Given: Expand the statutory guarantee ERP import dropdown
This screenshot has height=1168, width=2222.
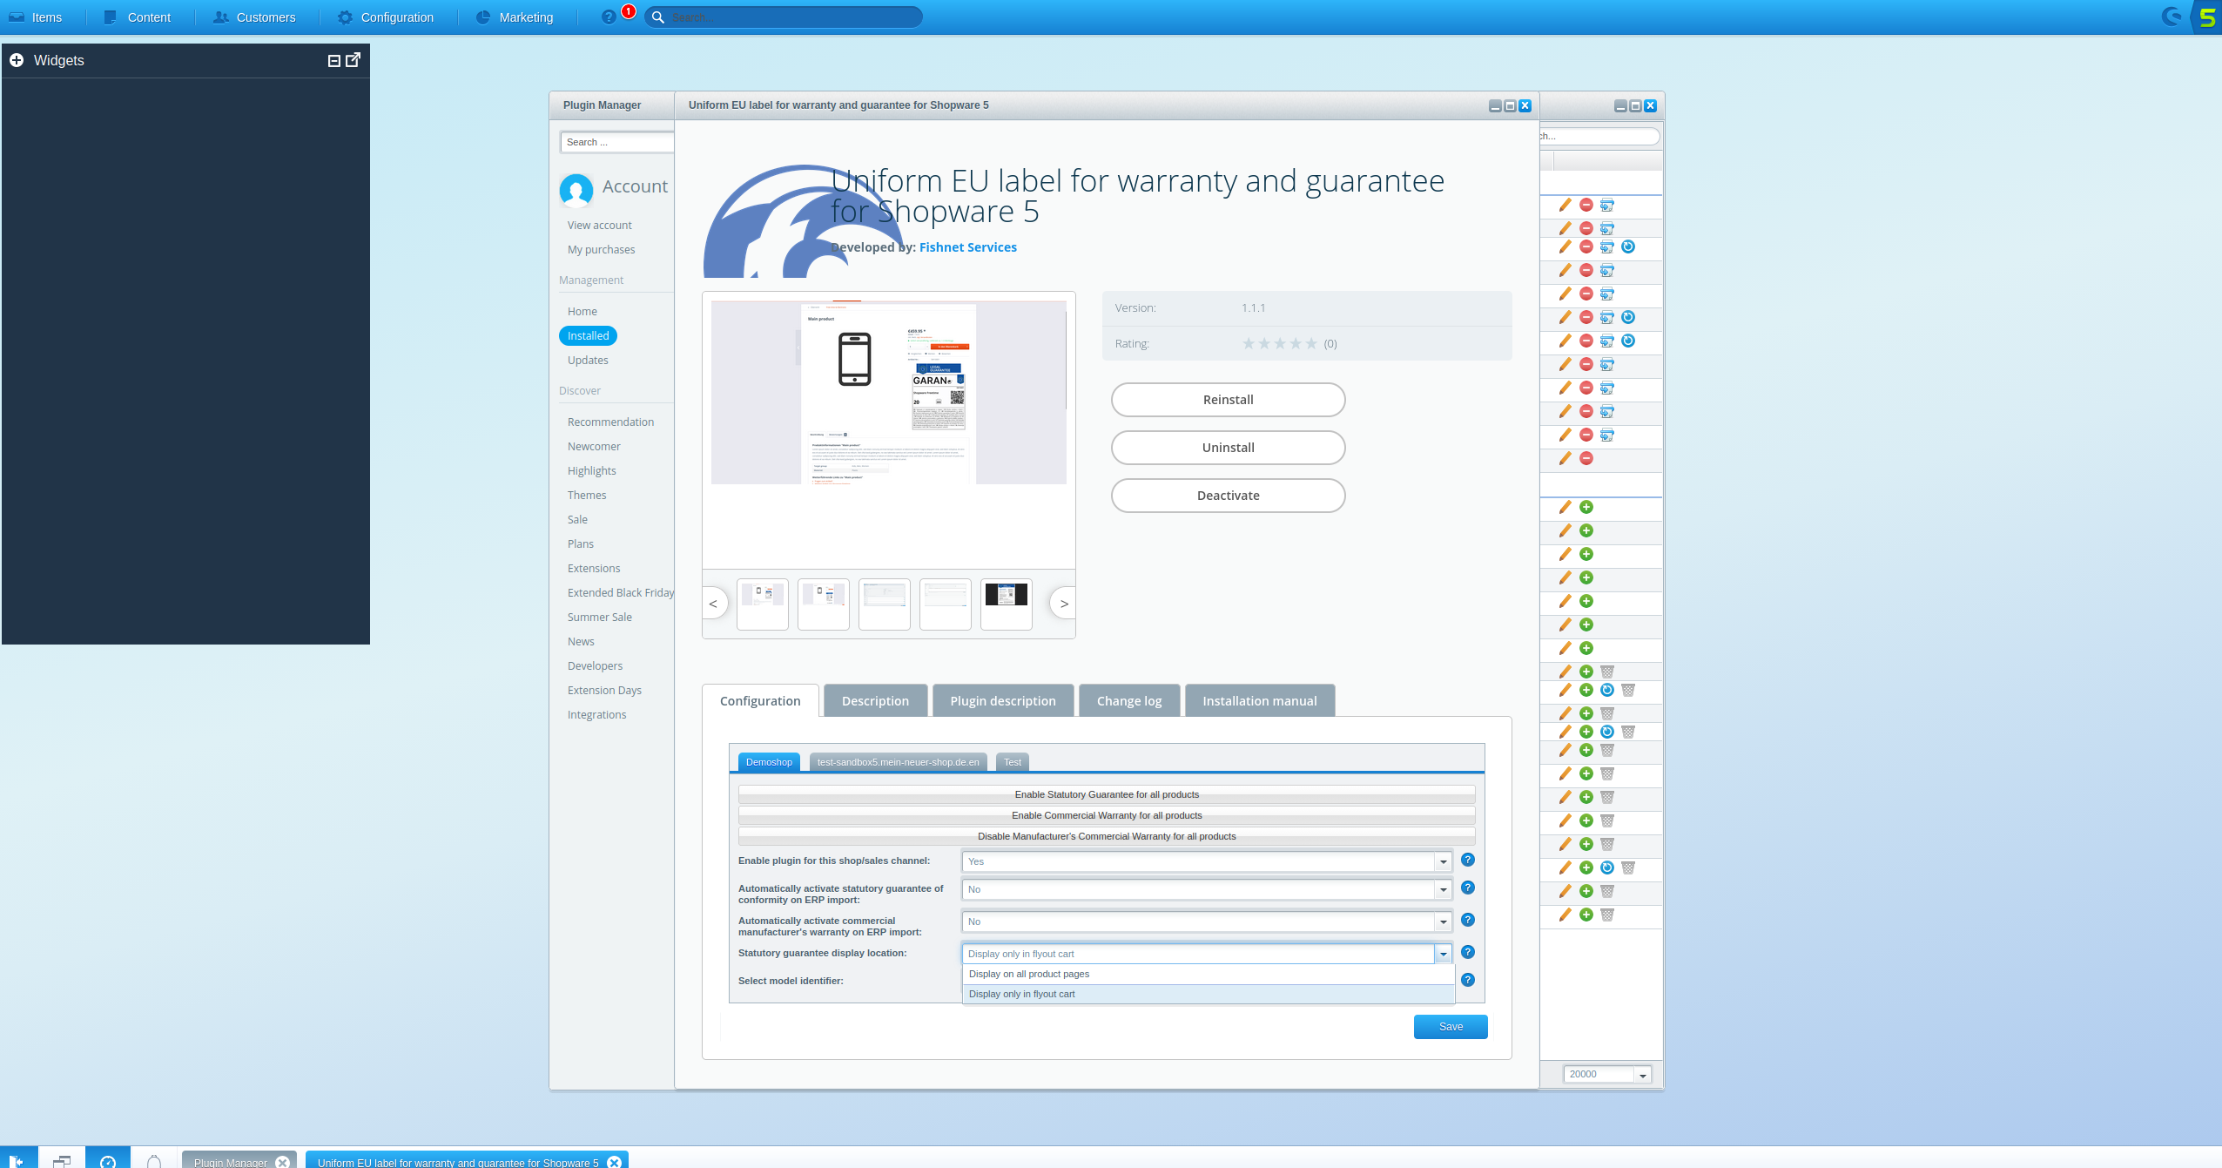Looking at the screenshot, I should point(1443,889).
